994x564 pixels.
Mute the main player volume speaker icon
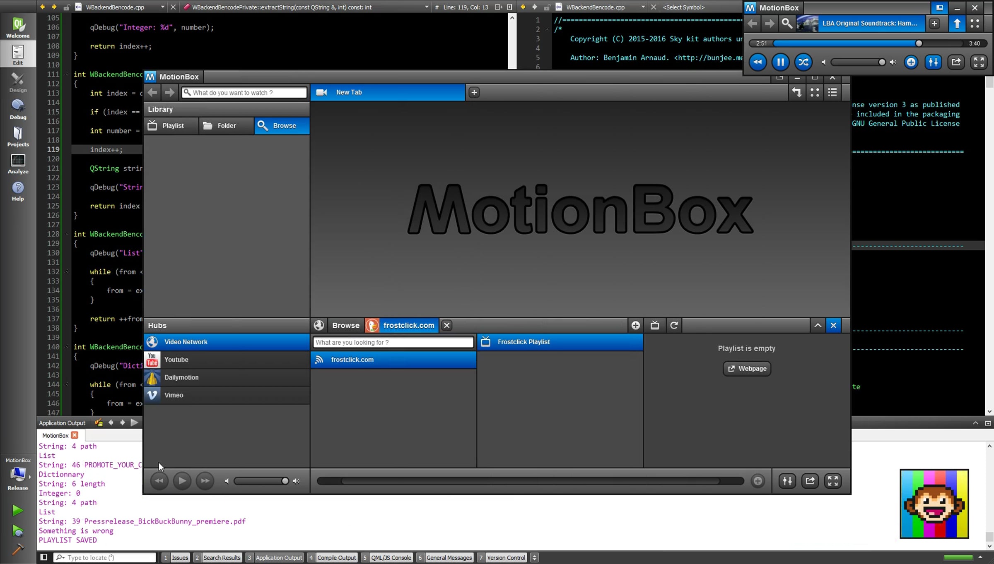pyautogui.click(x=227, y=481)
